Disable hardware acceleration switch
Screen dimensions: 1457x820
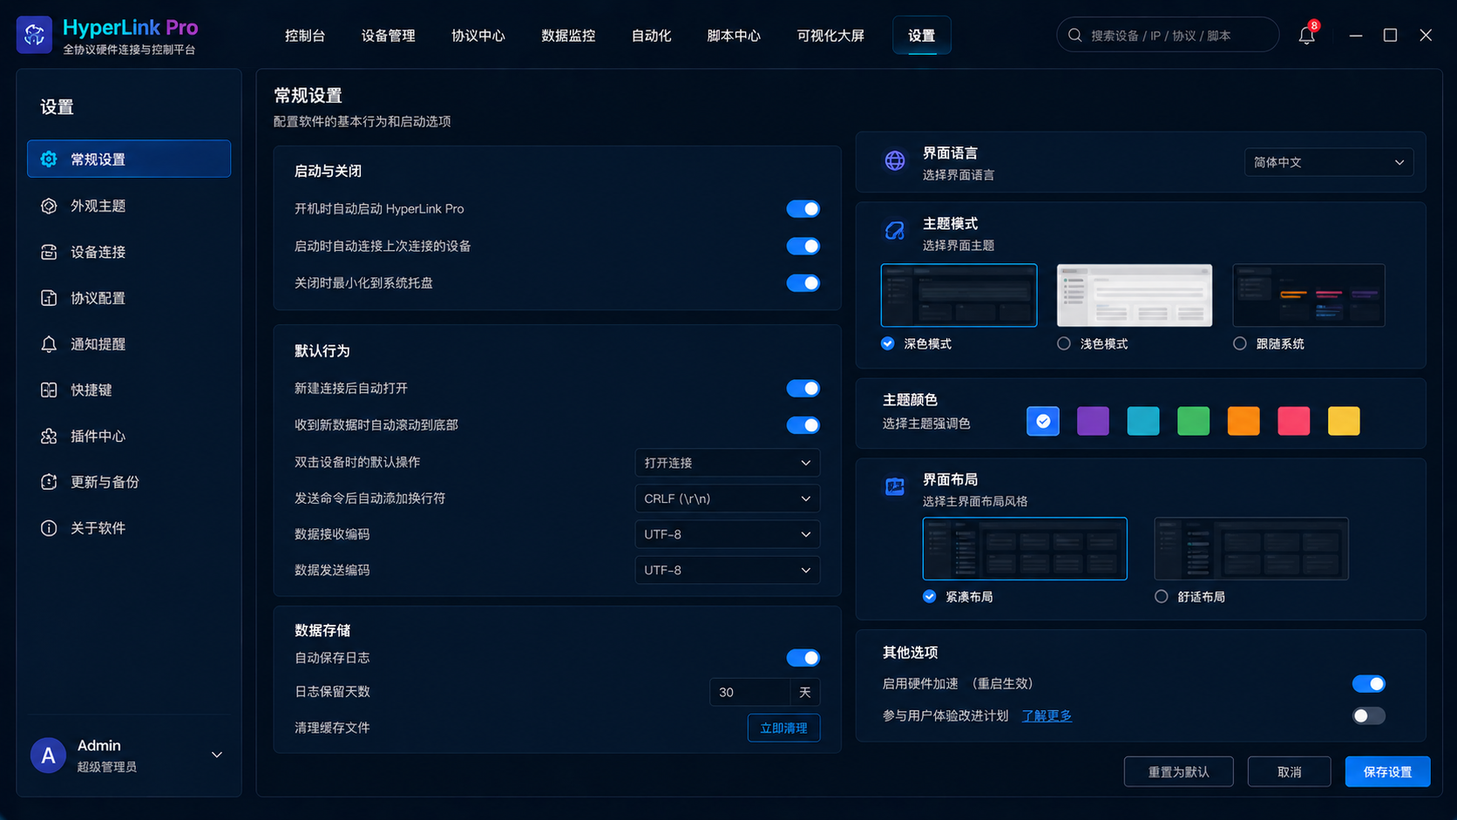click(x=1368, y=684)
